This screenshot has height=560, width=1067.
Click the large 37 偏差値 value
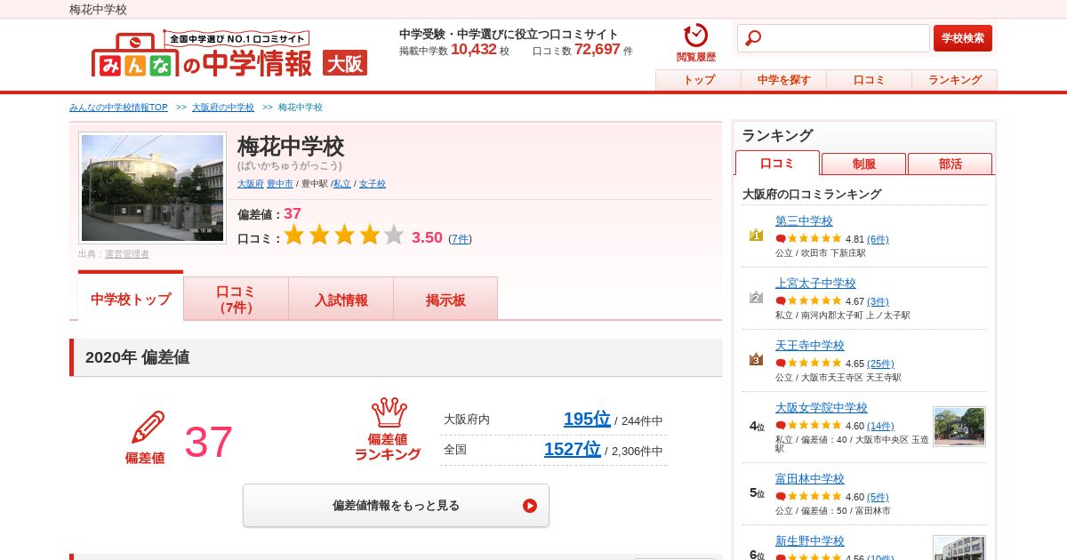point(208,442)
